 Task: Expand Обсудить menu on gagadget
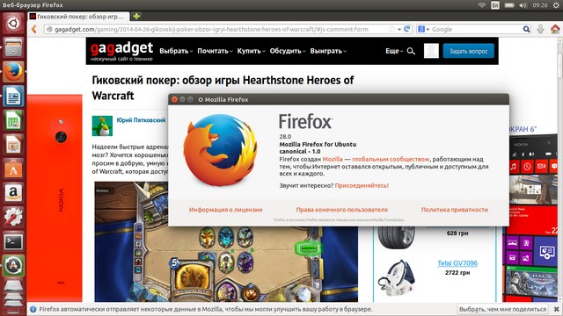click(288, 51)
